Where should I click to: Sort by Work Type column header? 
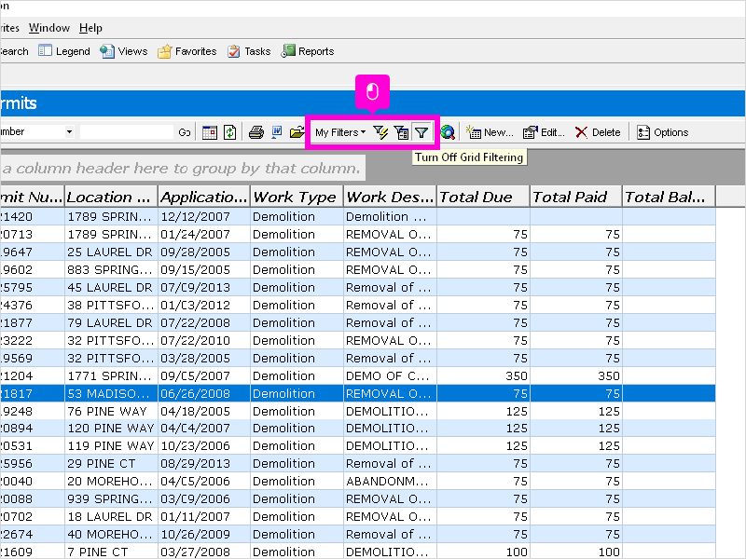coord(297,197)
